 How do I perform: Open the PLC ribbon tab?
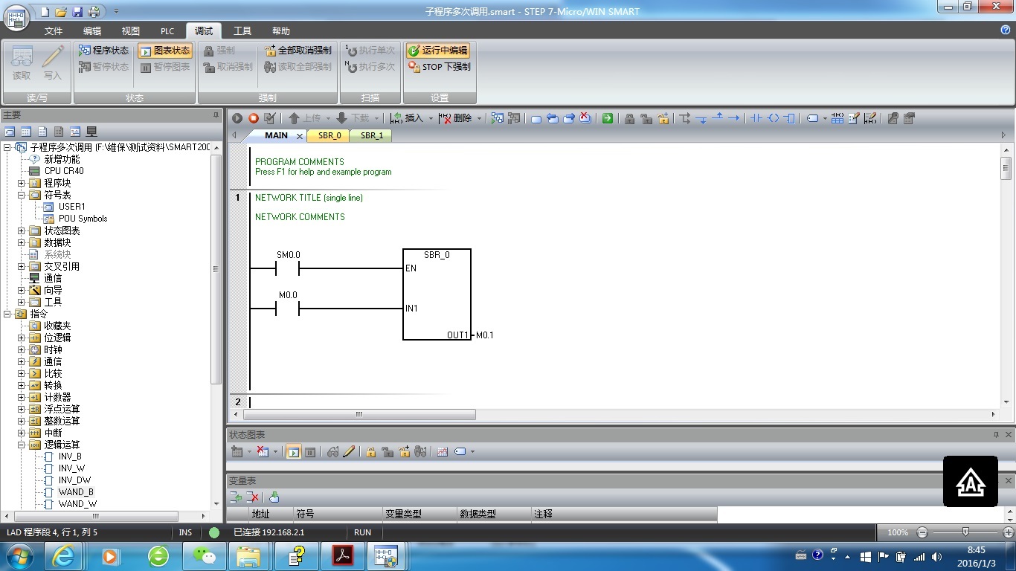(167, 31)
